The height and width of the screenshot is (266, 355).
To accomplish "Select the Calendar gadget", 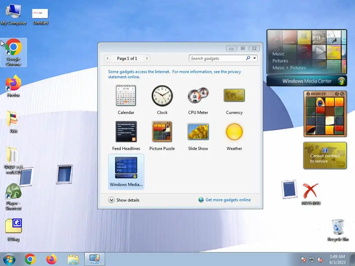I will 126,99.
